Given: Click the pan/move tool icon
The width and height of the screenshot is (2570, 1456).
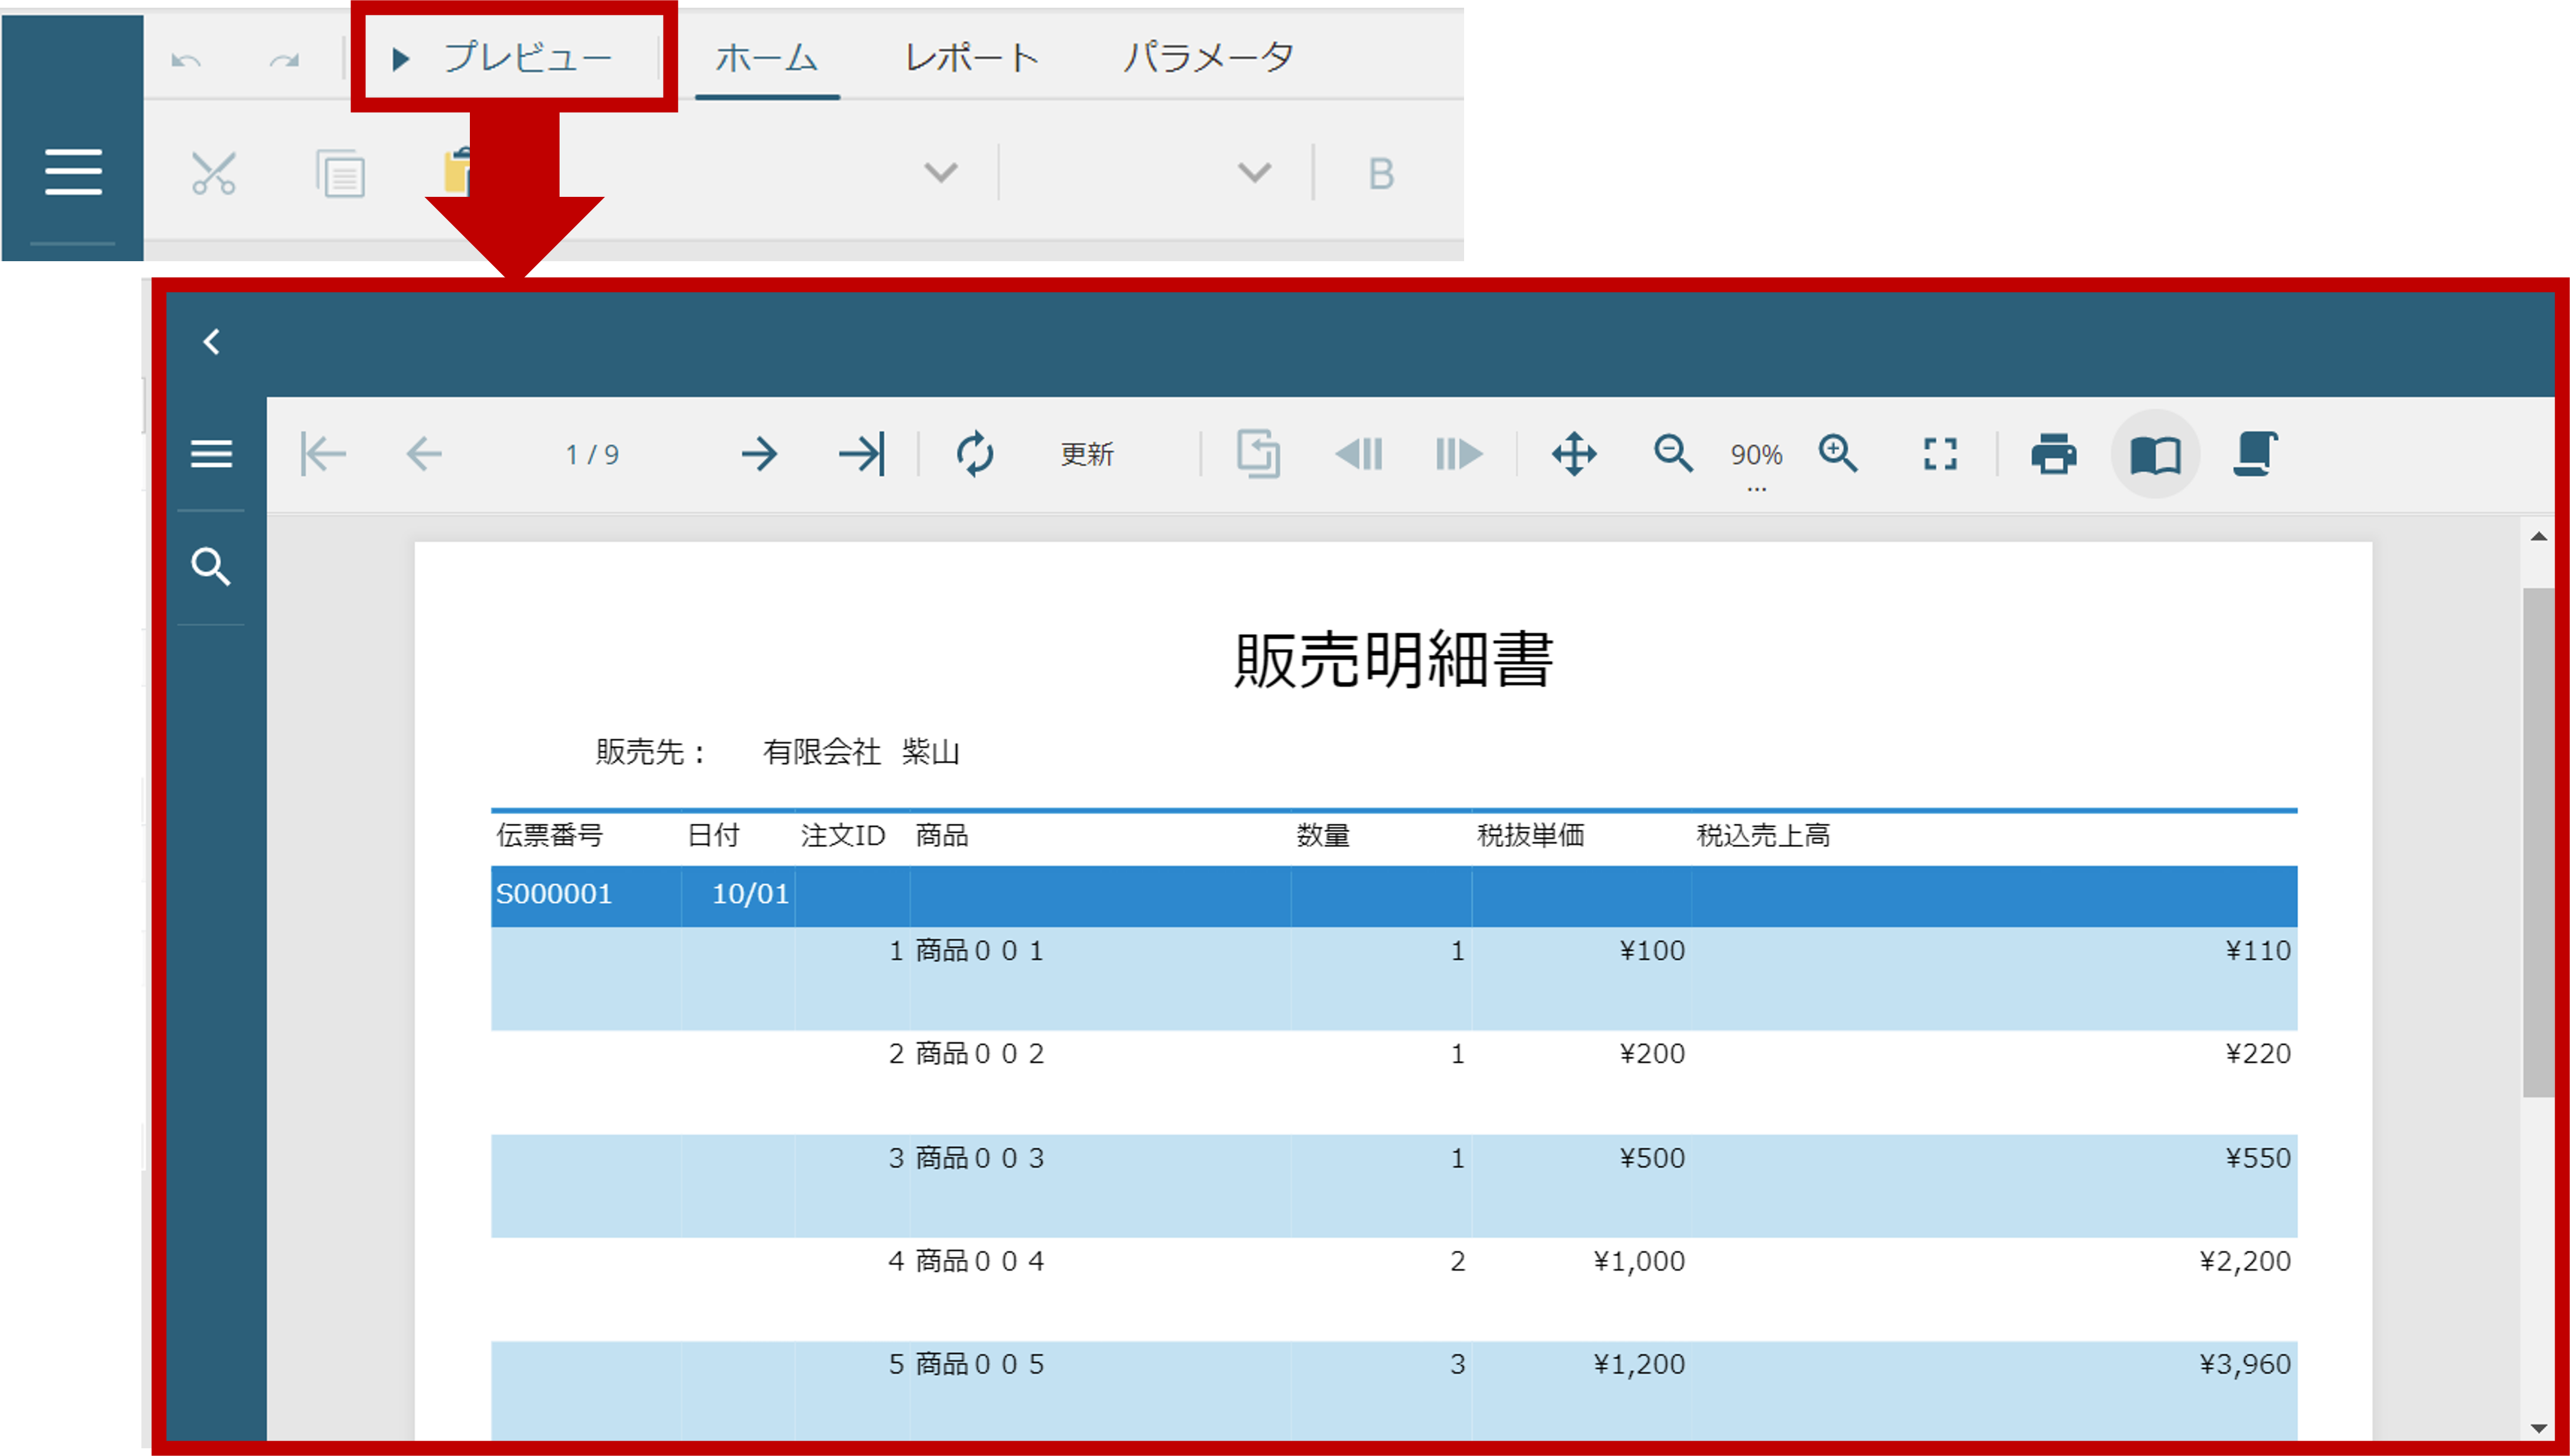Looking at the screenshot, I should [x=1574, y=454].
